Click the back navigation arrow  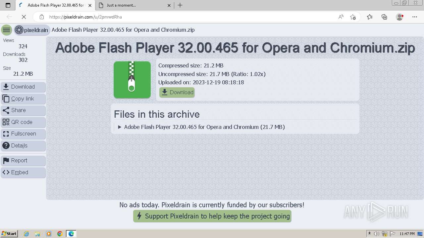coord(9,17)
